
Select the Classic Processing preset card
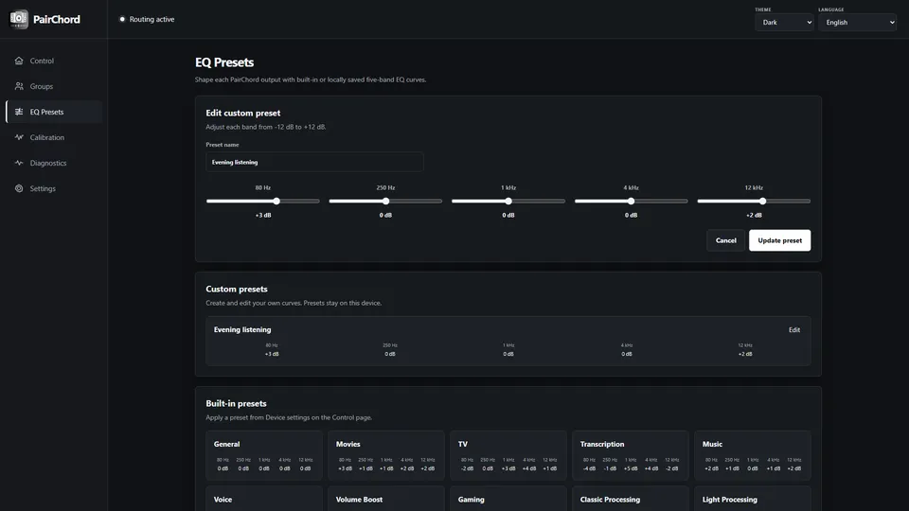click(x=631, y=499)
